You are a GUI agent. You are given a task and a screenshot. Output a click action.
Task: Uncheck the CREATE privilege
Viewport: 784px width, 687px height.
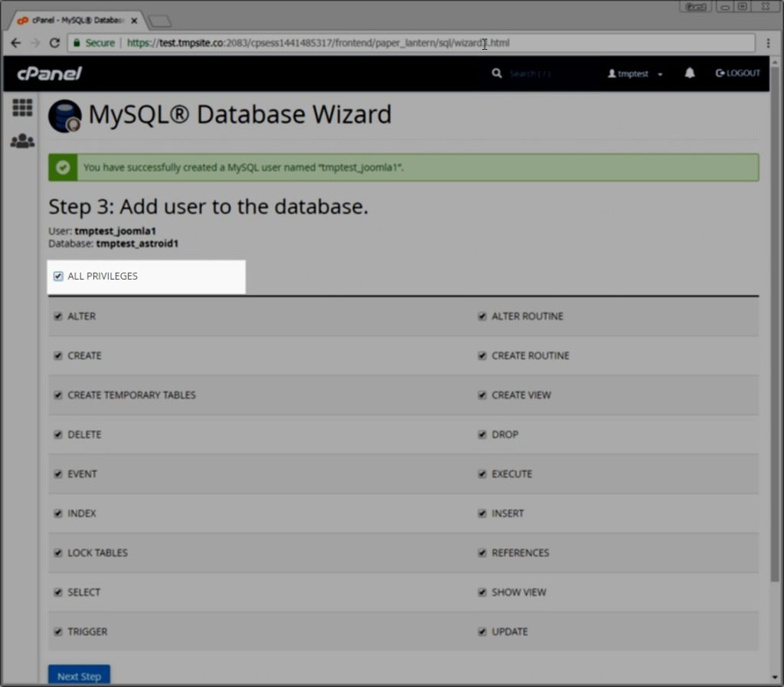coord(58,356)
